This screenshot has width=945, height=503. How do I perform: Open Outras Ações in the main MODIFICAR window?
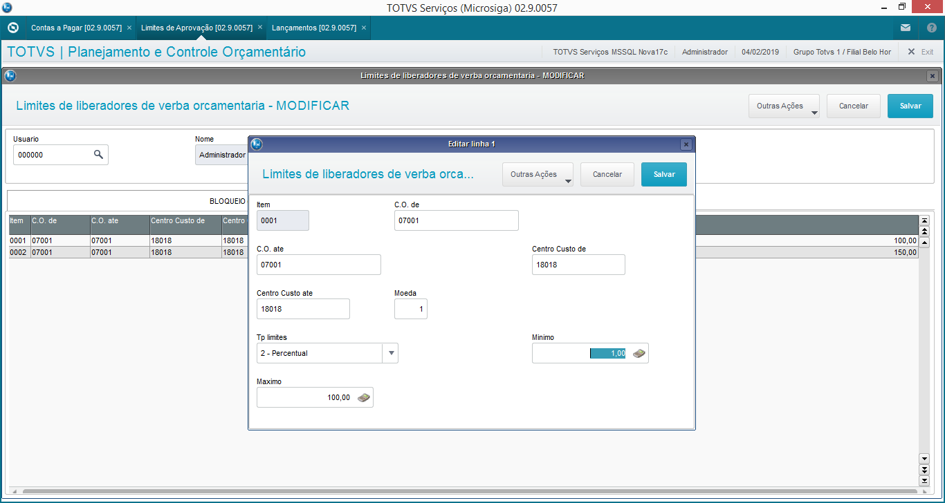[x=784, y=106]
